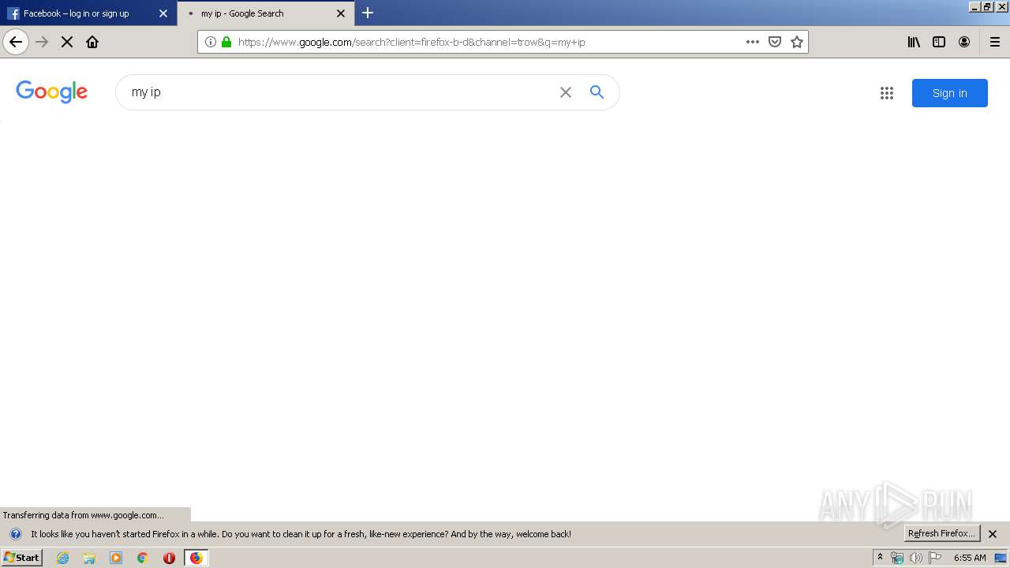The width and height of the screenshot is (1010, 568).
Task: Open media player taskbar icon
Action: click(x=116, y=558)
